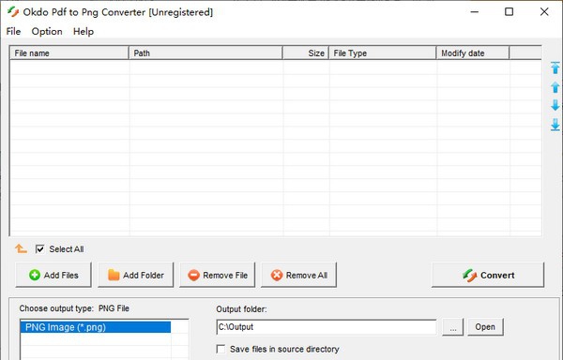Maximize the Okdo converter window
Screen dimensions: 563x360
tap(509, 12)
